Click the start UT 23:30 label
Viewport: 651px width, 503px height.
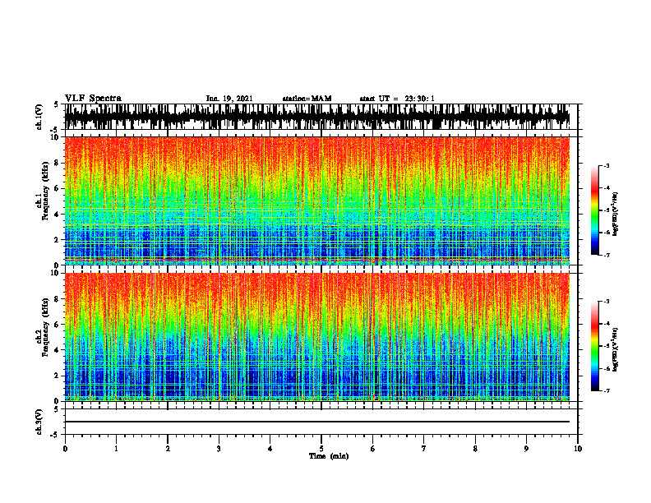pyautogui.click(x=397, y=99)
